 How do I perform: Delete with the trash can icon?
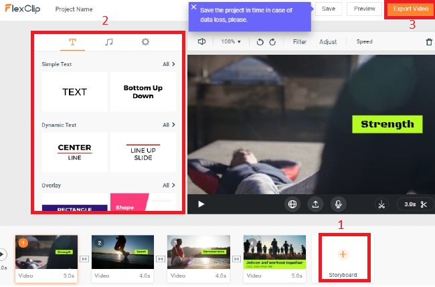(x=429, y=42)
